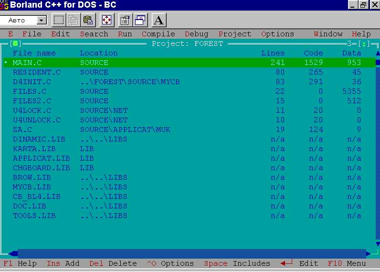Open the Search menu
The width and height of the screenshot is (380, 272).
click(94, 34)
